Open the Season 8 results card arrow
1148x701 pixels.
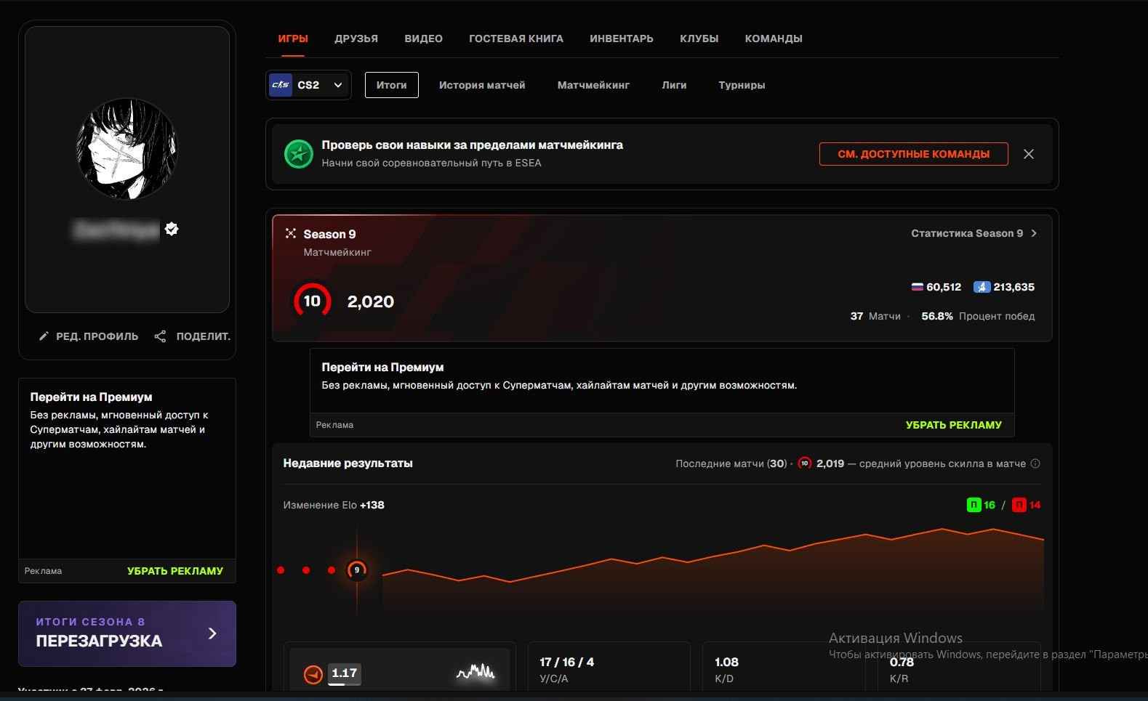pos(212,633)
